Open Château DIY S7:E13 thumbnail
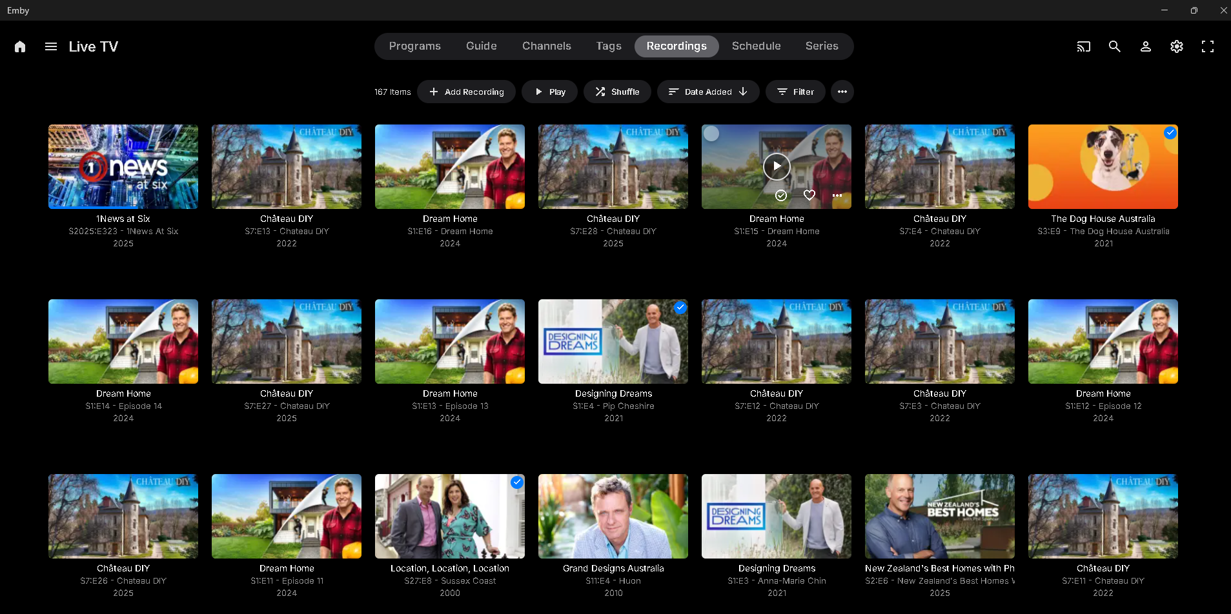The image size is (1231, 614). (287, 166)
